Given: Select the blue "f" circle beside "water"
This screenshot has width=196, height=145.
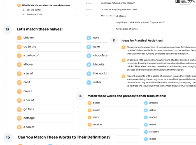Looking at the screenshot, I should point(89,82).
